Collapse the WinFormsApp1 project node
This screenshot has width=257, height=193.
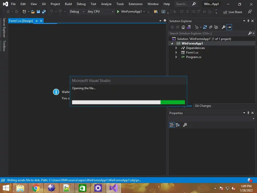click(172, 43)
